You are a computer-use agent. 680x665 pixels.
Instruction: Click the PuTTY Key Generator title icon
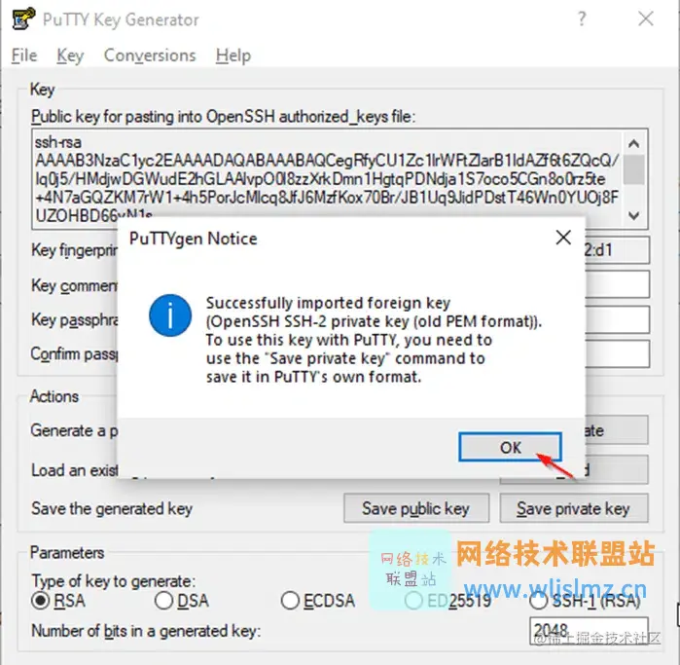pos(23,18)
